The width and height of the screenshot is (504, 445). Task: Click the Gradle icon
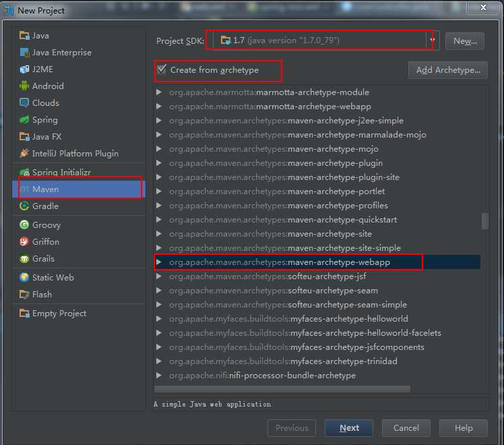24,206
